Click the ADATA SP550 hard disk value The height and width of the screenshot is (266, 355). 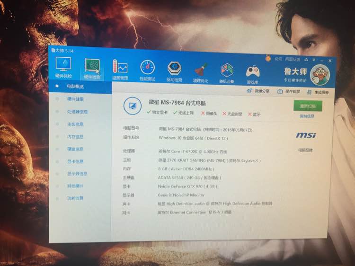(189, 177)
